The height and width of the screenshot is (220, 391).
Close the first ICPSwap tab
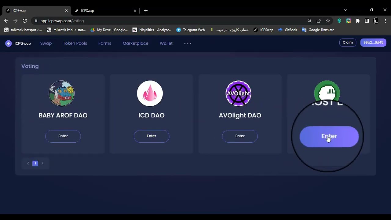coord(66,11)
